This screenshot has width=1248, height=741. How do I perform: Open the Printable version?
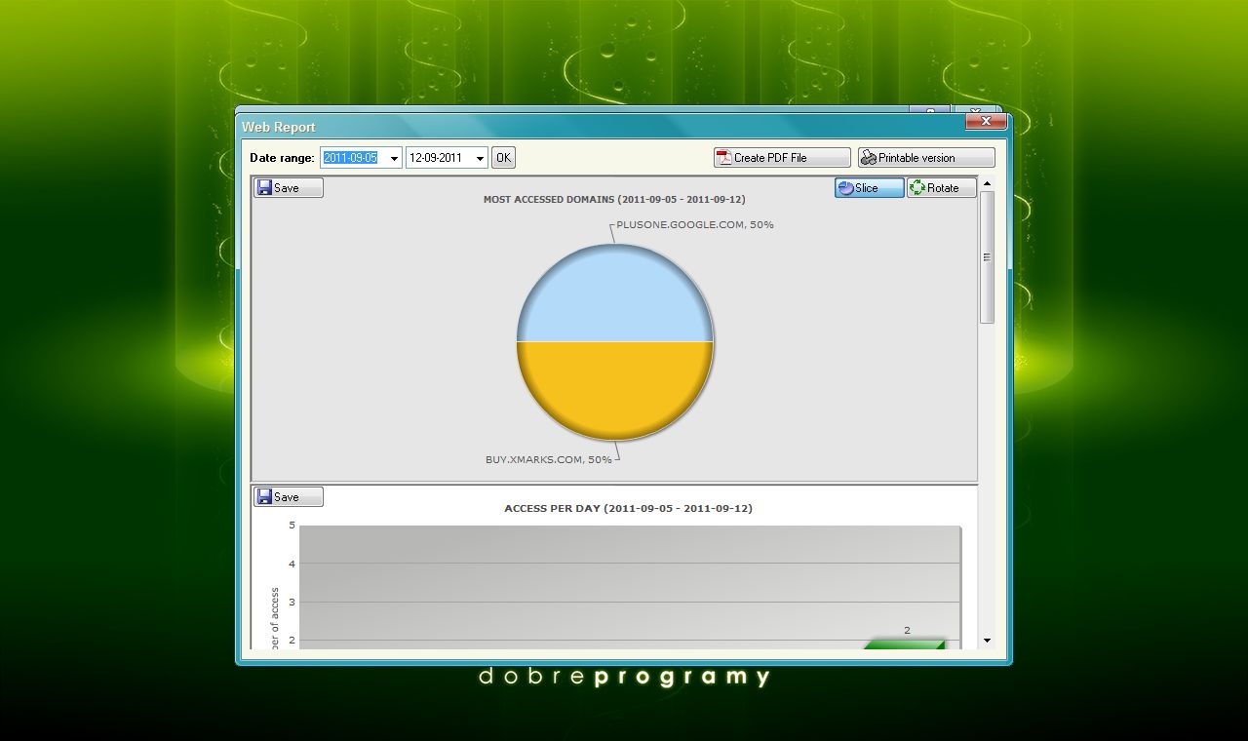(926, 158)
